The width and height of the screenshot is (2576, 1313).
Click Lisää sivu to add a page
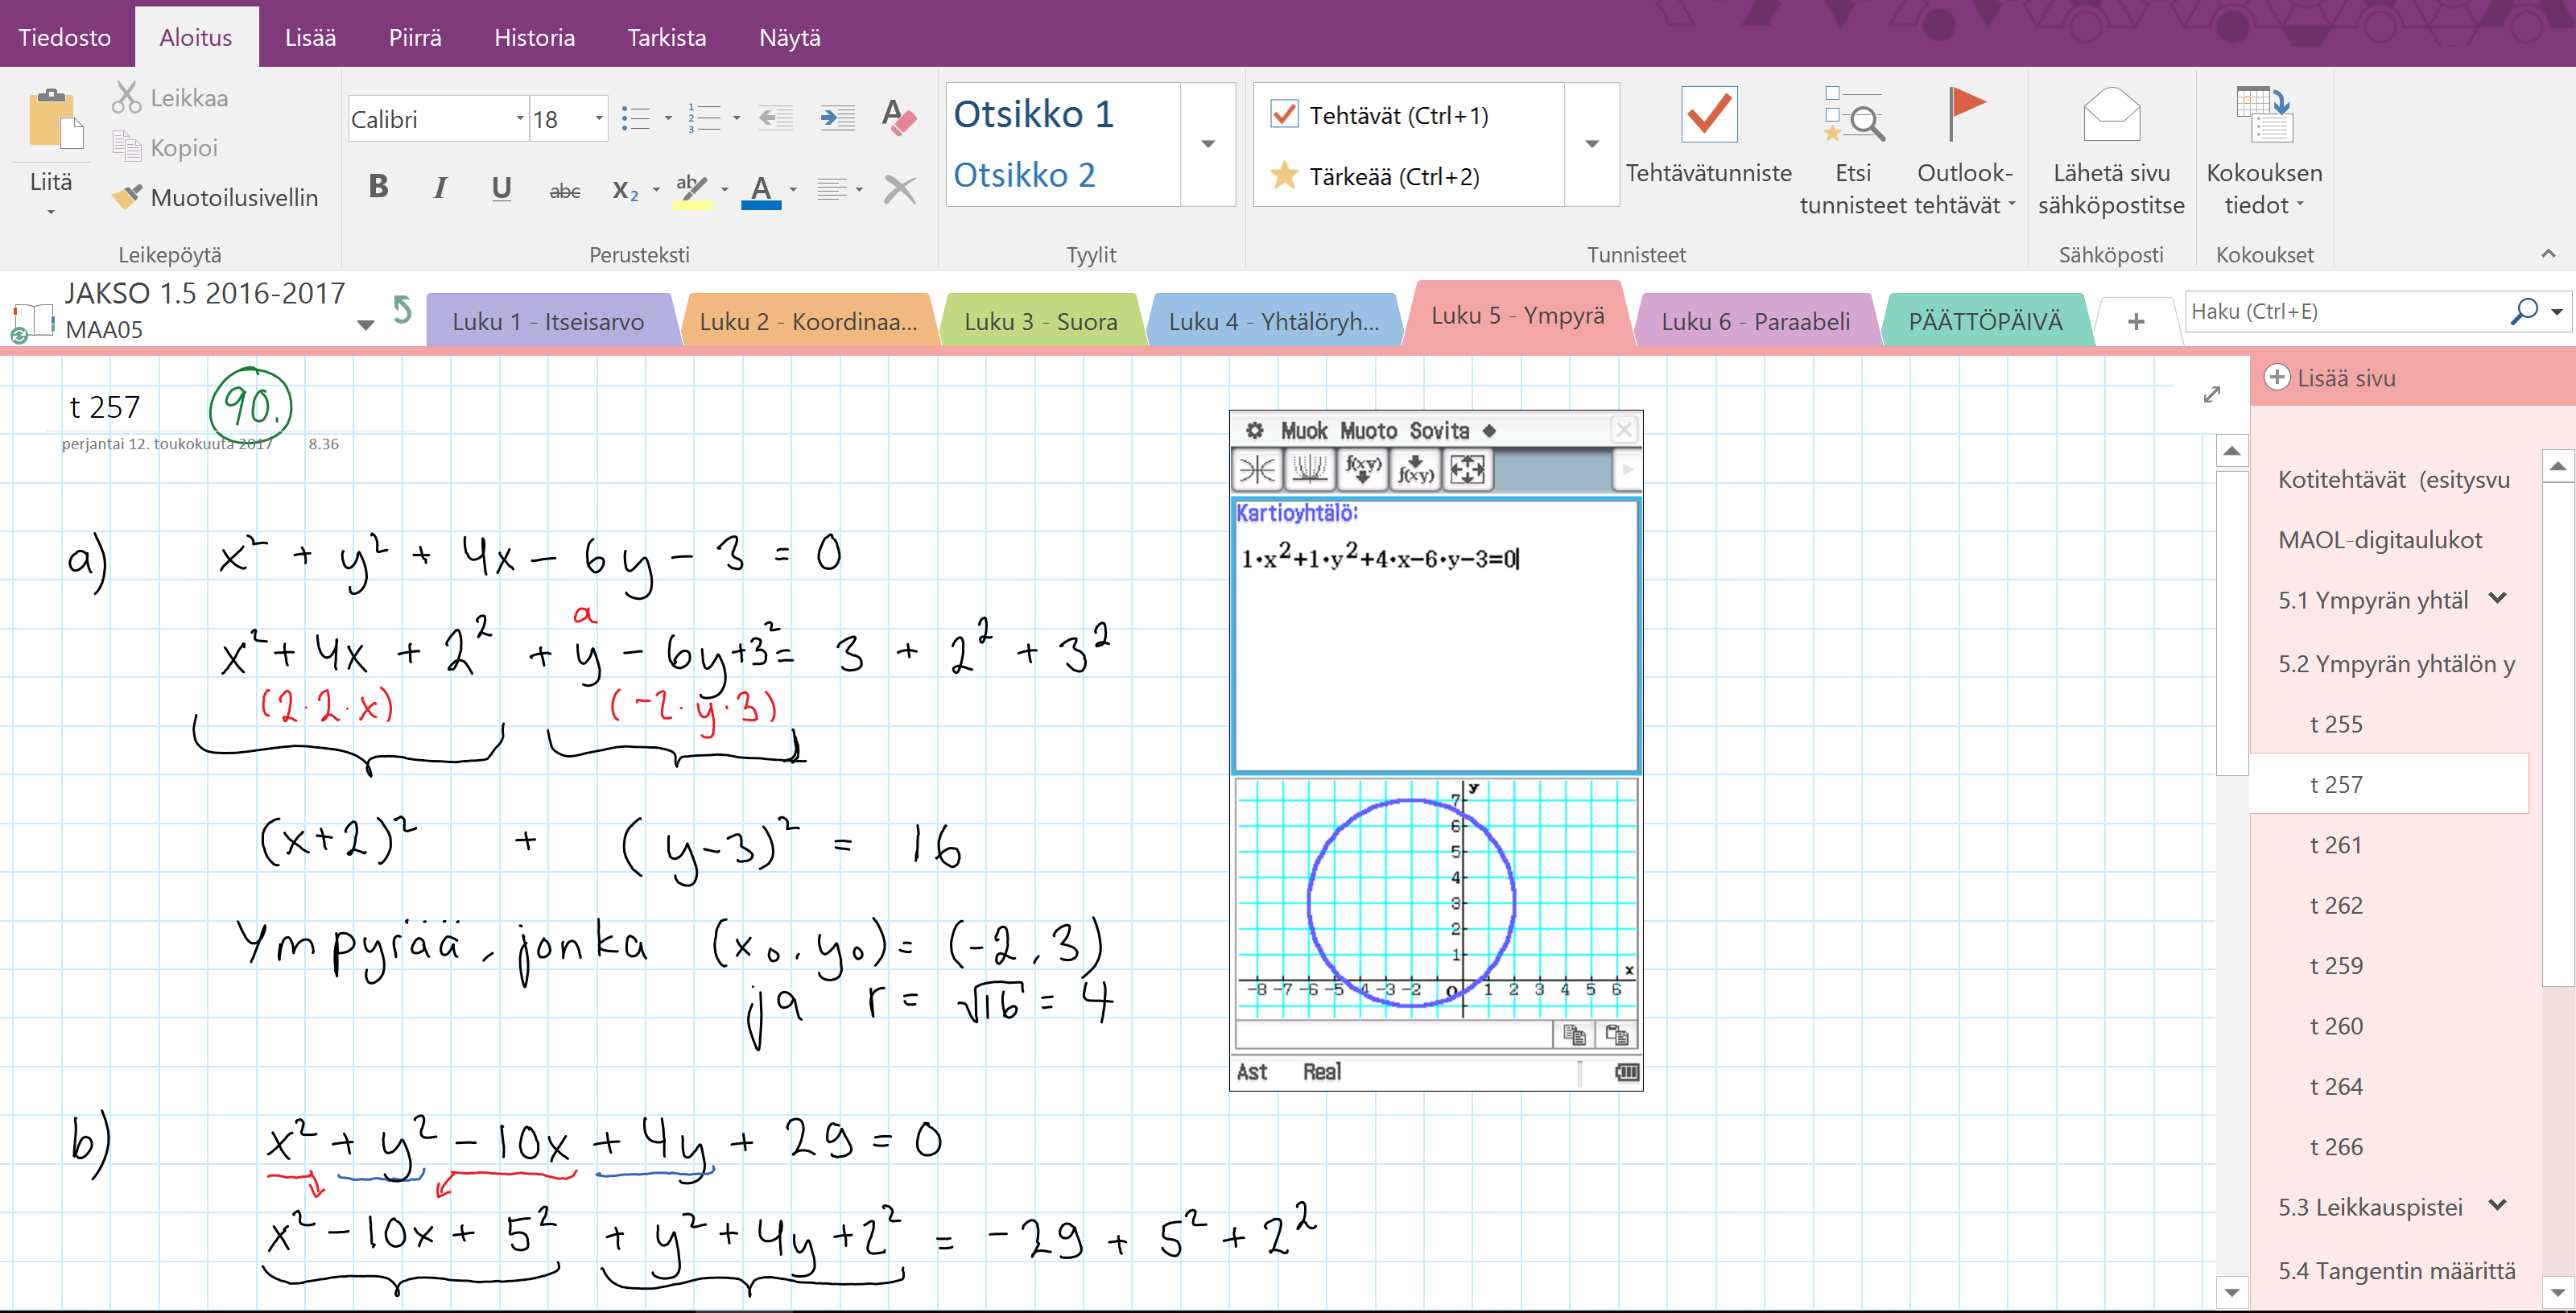pyautogui.click(x=2330, y=378)
